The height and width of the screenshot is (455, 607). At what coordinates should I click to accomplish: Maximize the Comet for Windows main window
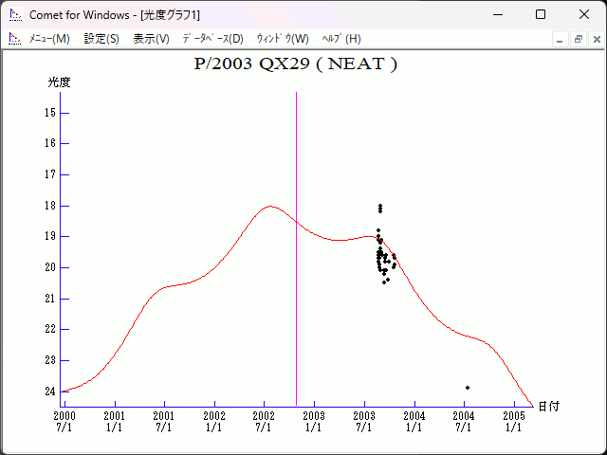541,15
